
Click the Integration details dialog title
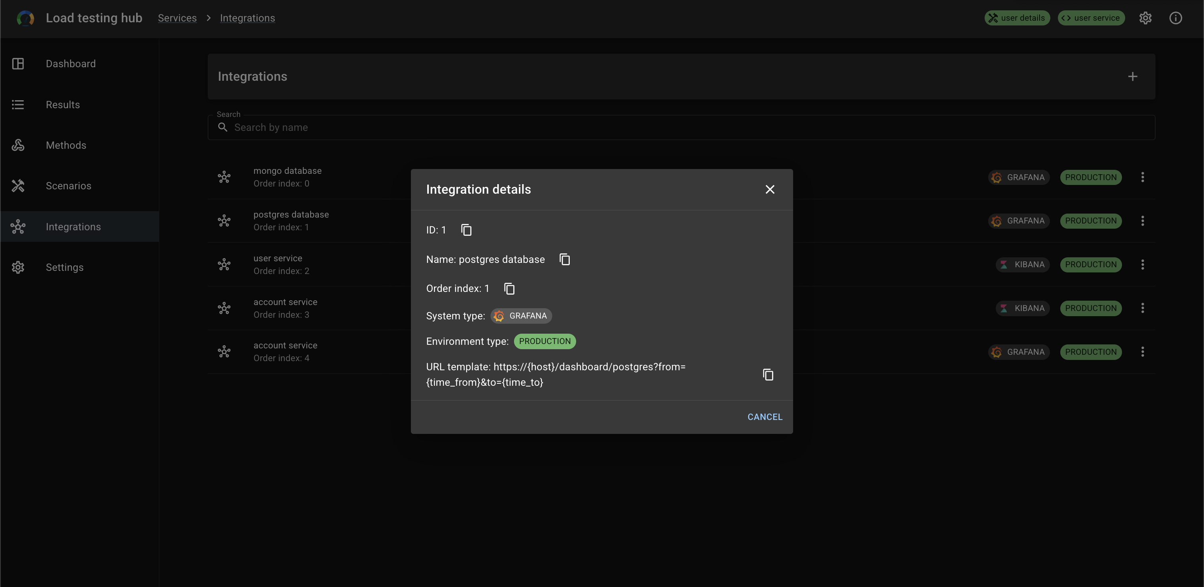click(478, 189)
